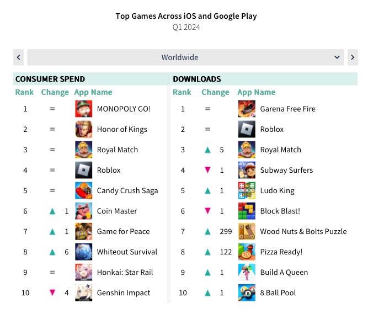Select the Downloads section header
This screenshot has width=368, height=319.
[197, 79]
